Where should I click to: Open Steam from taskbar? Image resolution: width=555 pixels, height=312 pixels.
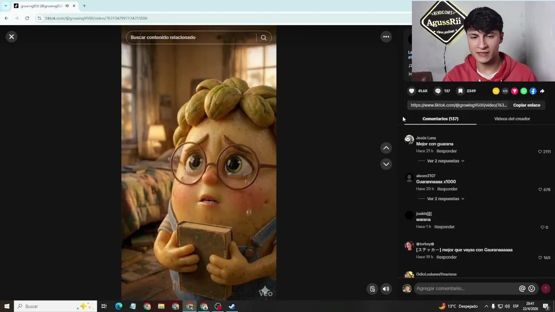[232, 306]
